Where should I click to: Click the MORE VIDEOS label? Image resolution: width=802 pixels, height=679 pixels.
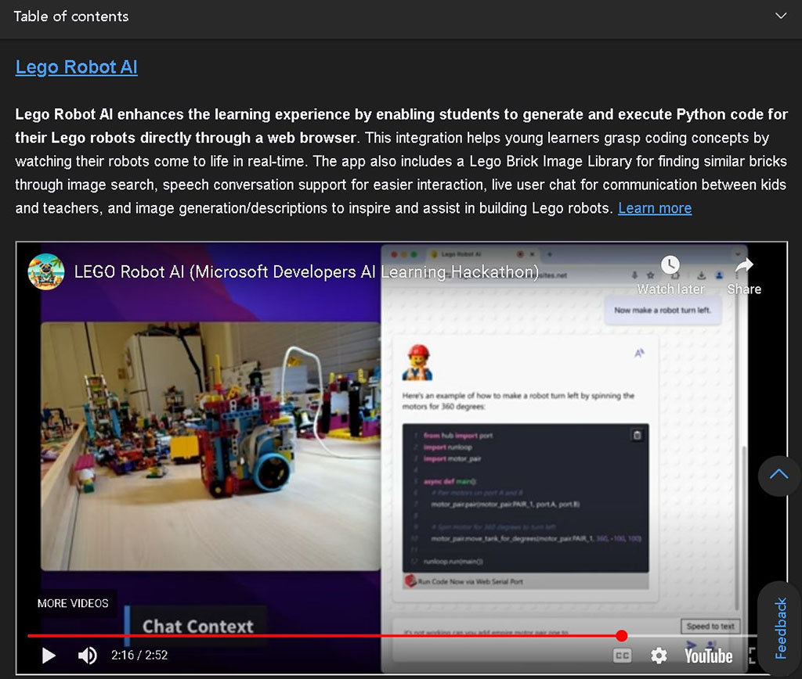(73, 603)
